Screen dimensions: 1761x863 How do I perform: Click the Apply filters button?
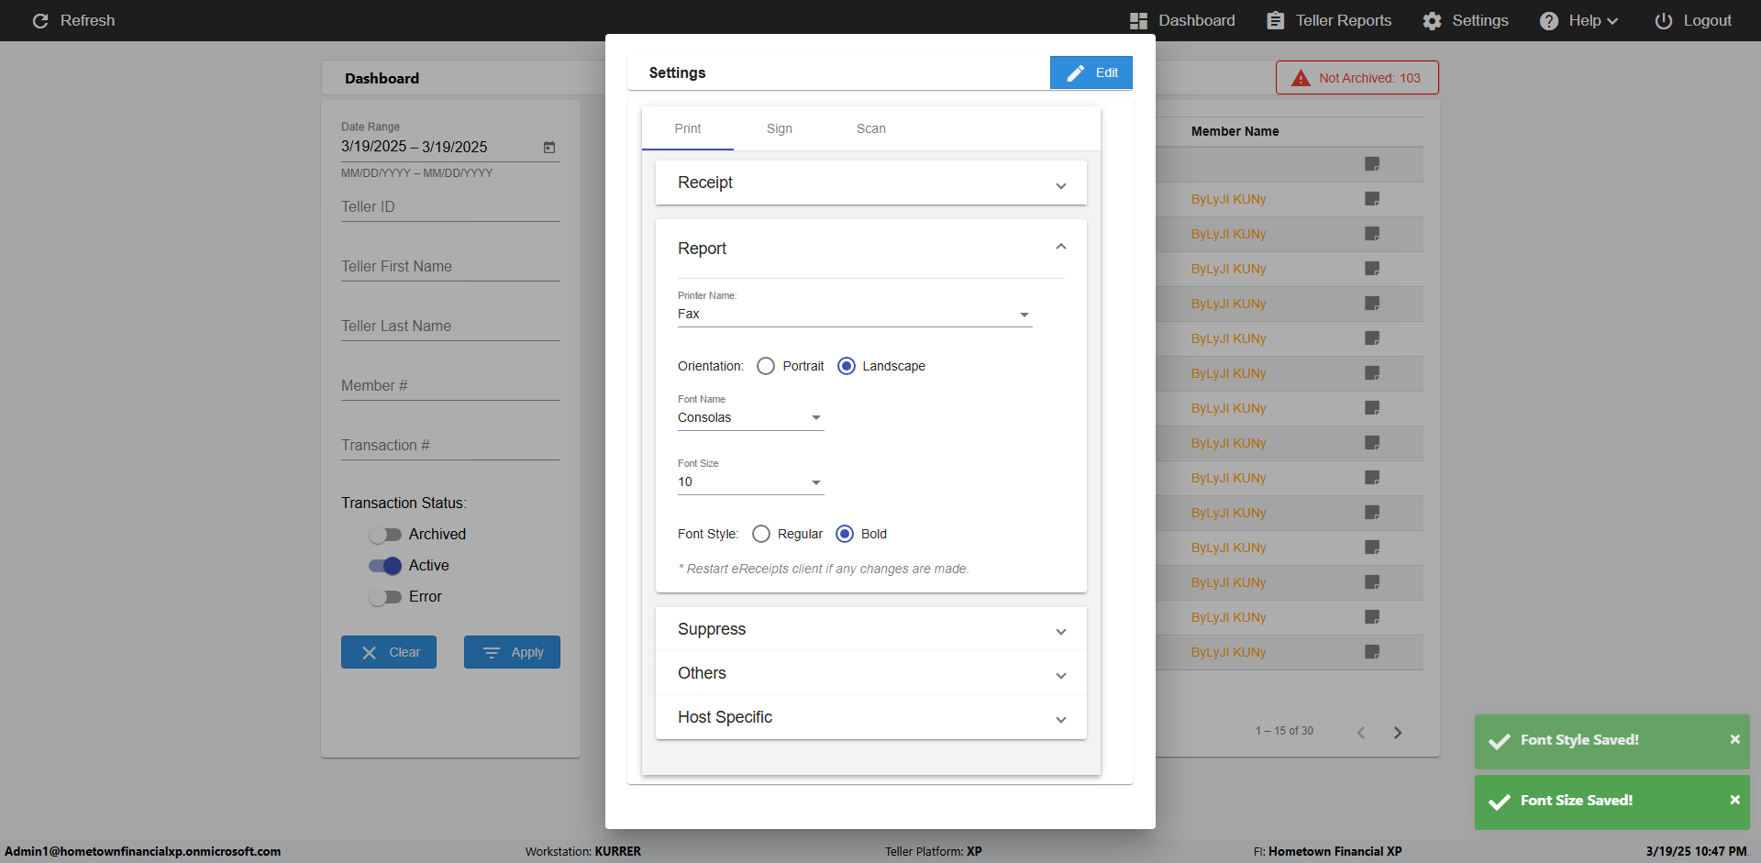[512, 652]
